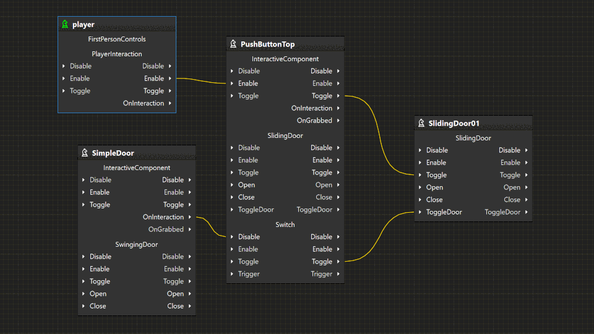This screenshot has width=594, height=334.
Task: Click player's Toggle input port
Action: pos(64,91)
